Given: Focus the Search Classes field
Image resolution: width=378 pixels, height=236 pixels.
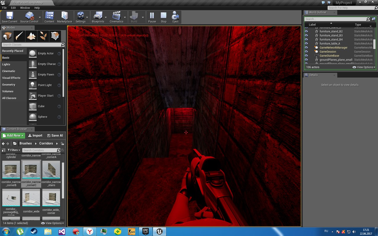Looking at the screenshot, I should (x=33, y=45).
